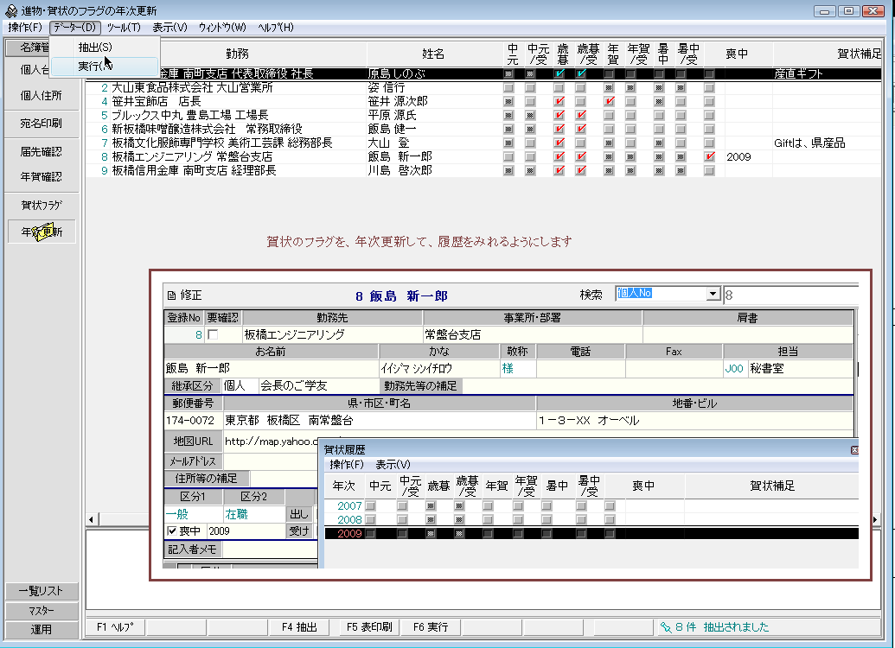The height and width of the screenshot is (648, 895).
Task: Open the ウィンドウ(W) menu
Action: click(222, 28)
